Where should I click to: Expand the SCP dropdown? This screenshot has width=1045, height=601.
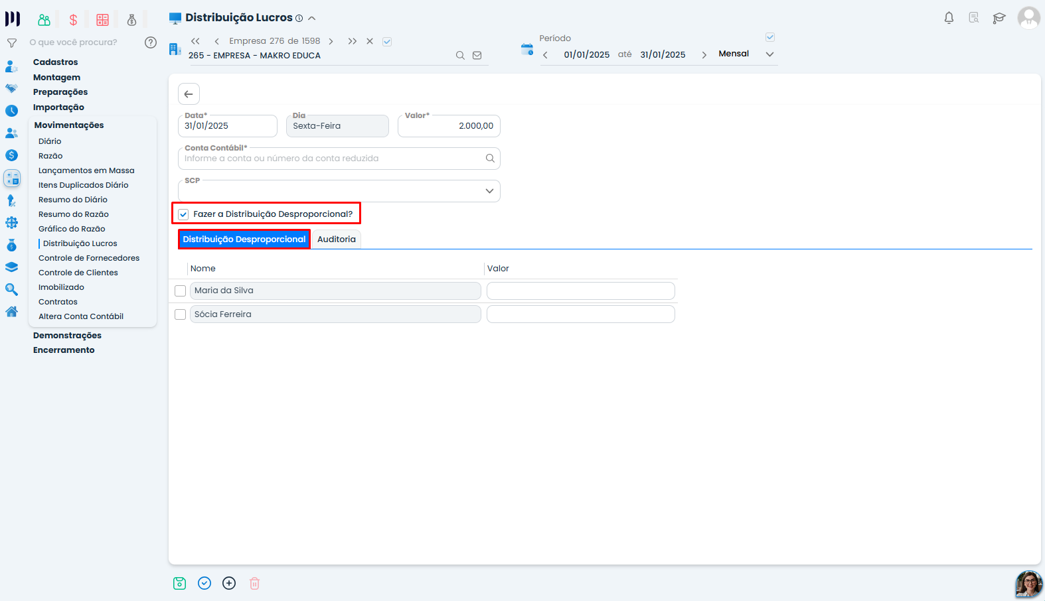(489, 191)
